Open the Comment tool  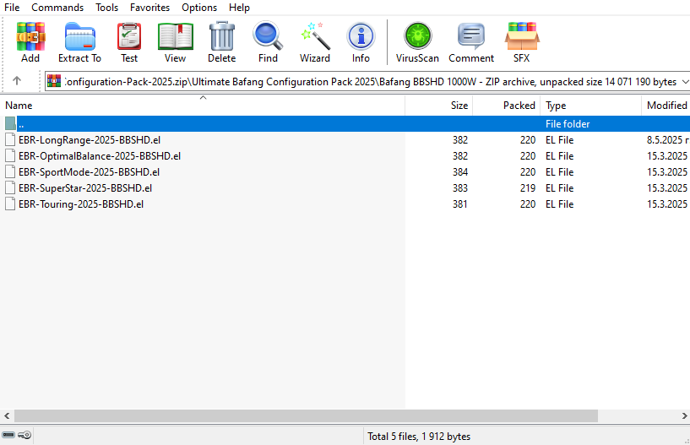[x=471, y=36]
